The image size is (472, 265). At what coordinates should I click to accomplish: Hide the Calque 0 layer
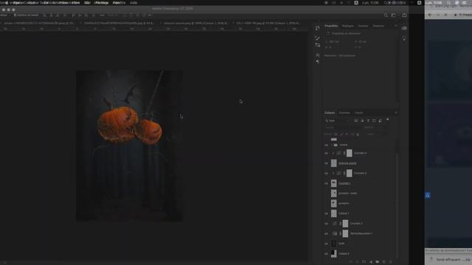click(326, 253)
